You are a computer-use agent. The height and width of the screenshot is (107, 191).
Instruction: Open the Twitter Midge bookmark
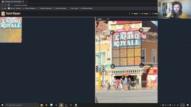coord(86,8)
